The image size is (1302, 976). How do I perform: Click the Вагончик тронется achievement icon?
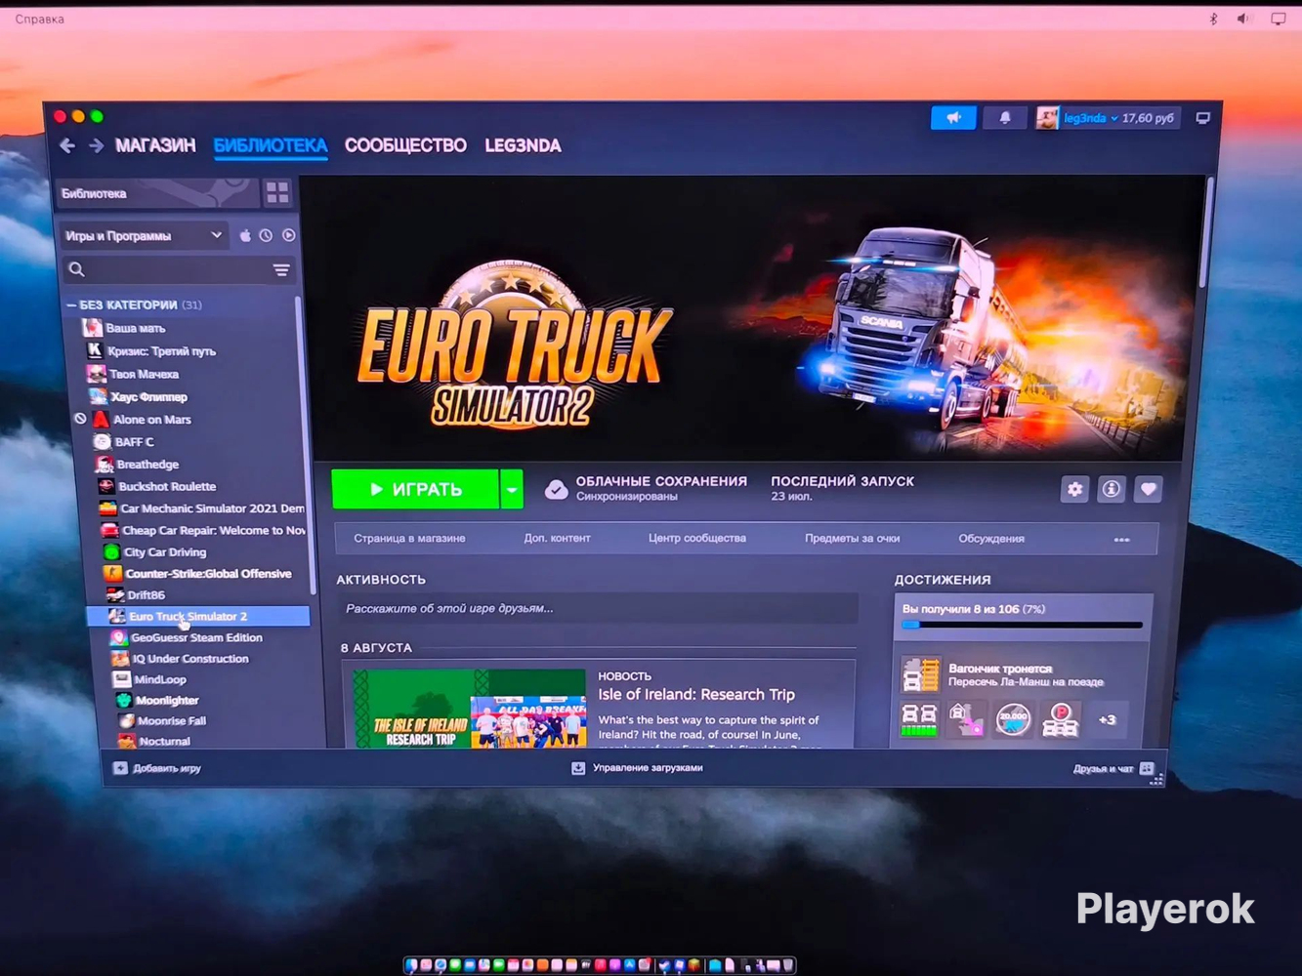tap(920, 673)
